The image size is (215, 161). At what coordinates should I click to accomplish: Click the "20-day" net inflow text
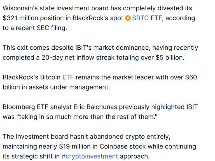coord(52,58)
